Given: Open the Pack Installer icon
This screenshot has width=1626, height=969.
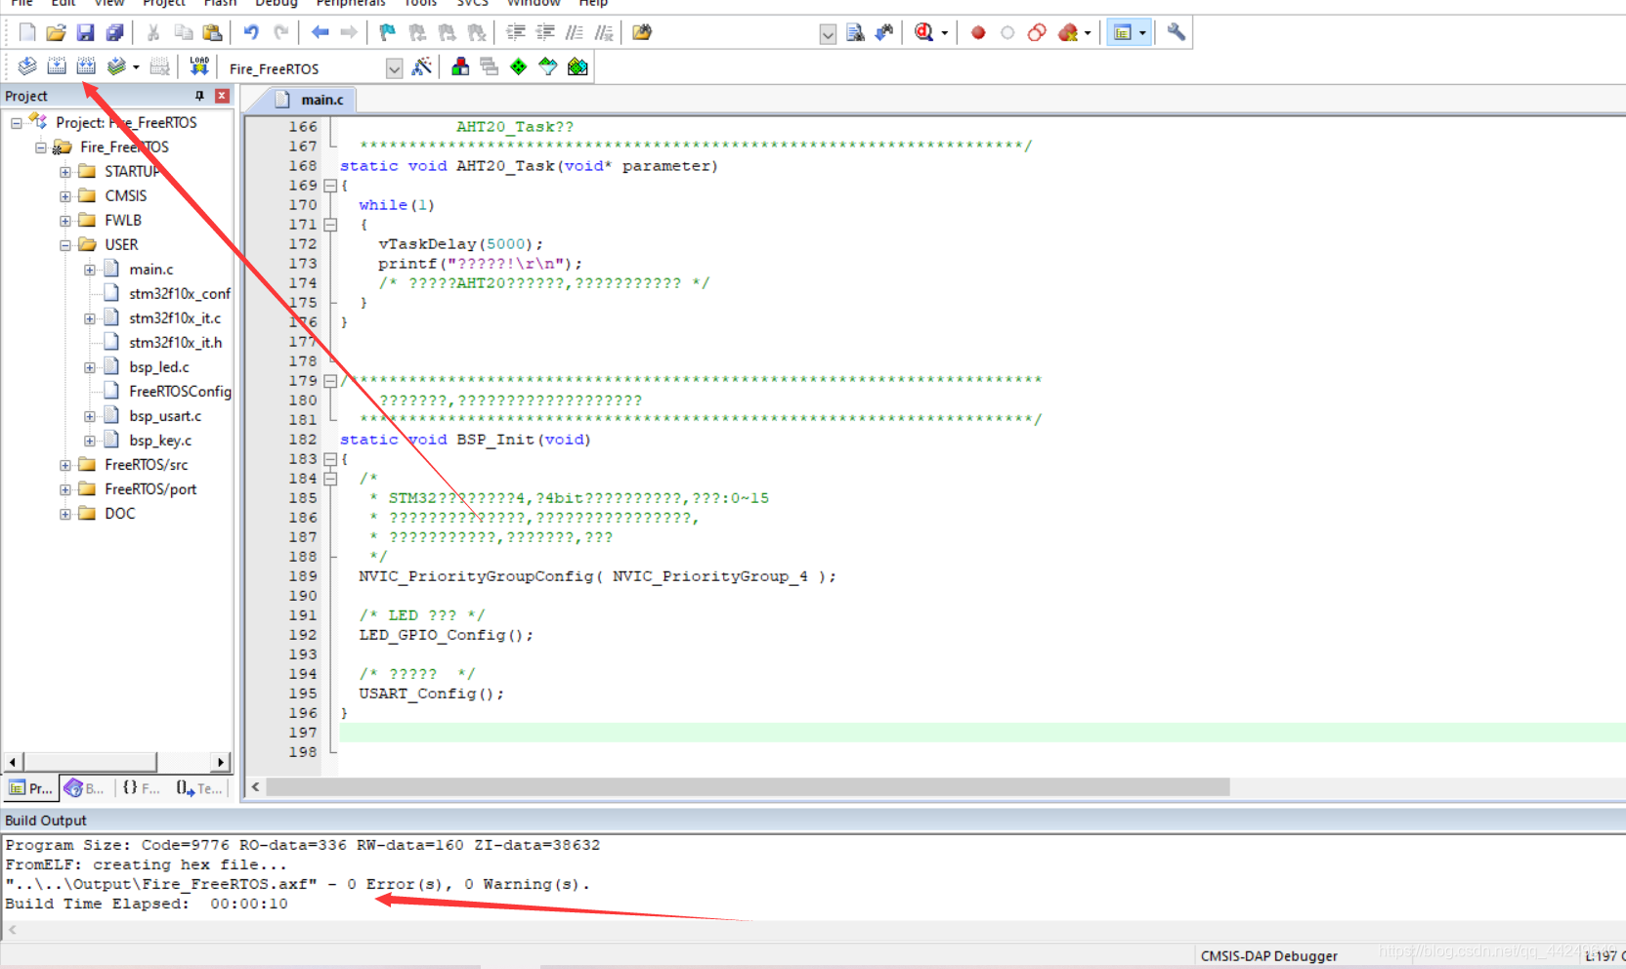Looking at the screenshot, I should tap(578, 66).
